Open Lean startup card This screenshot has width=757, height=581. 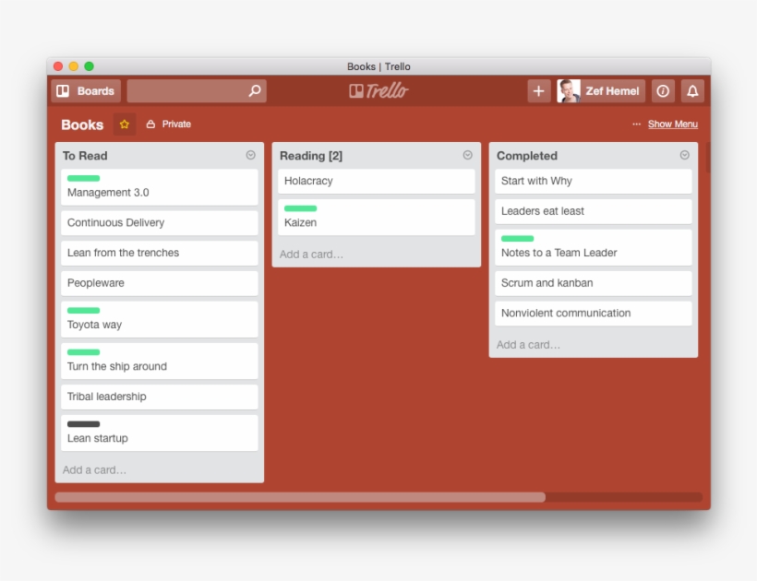pyautogui.click(x=160, y=433)
